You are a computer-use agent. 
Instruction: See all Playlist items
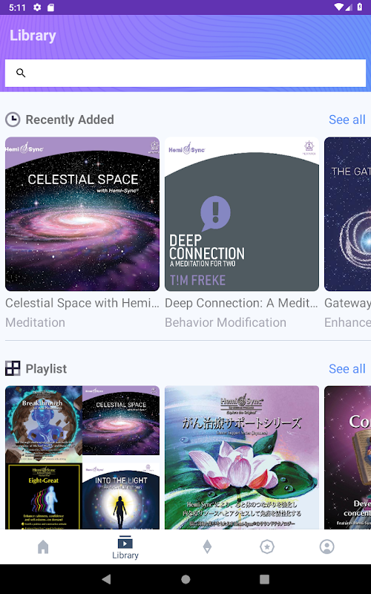tap(347, 368)
